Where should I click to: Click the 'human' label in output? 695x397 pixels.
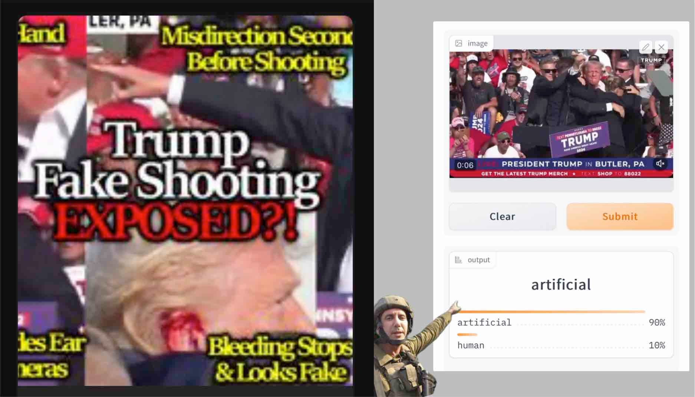pos(471,345)
